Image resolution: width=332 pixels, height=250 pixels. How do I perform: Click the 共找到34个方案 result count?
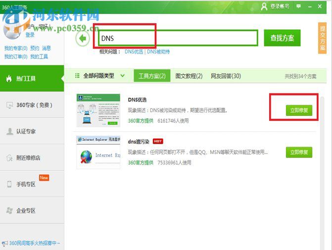(300, 76)
